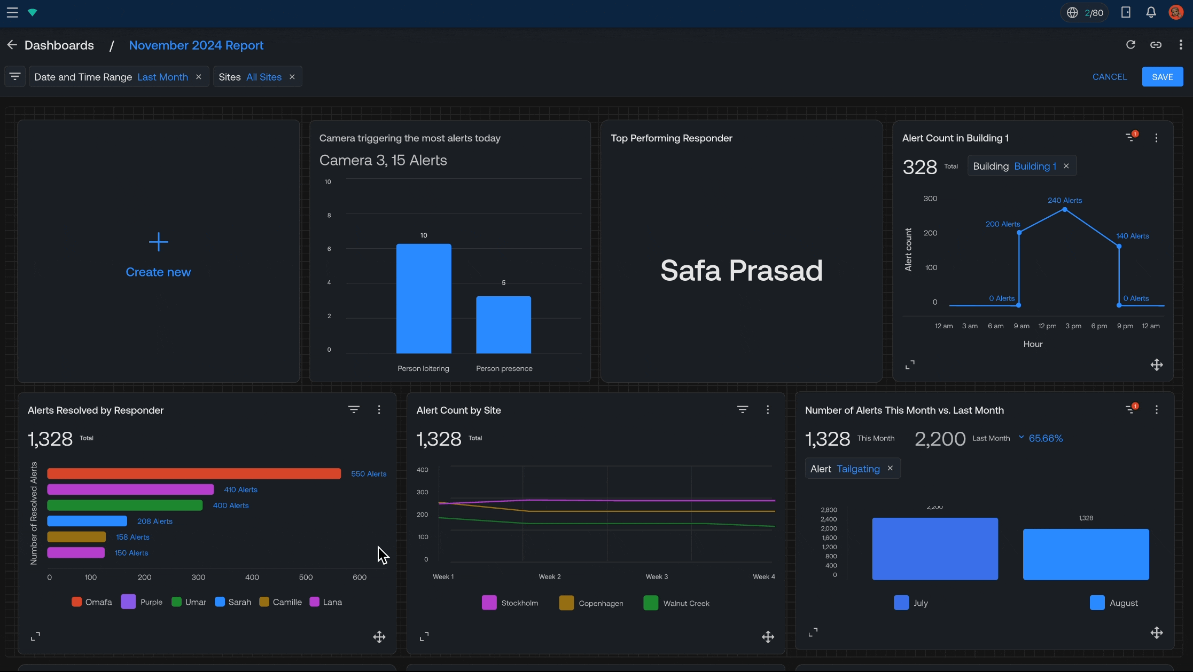Expand the 65.66% comparison dropdown
Viewport: 1193px width, 672px height.
click(x=1021, y=438)
